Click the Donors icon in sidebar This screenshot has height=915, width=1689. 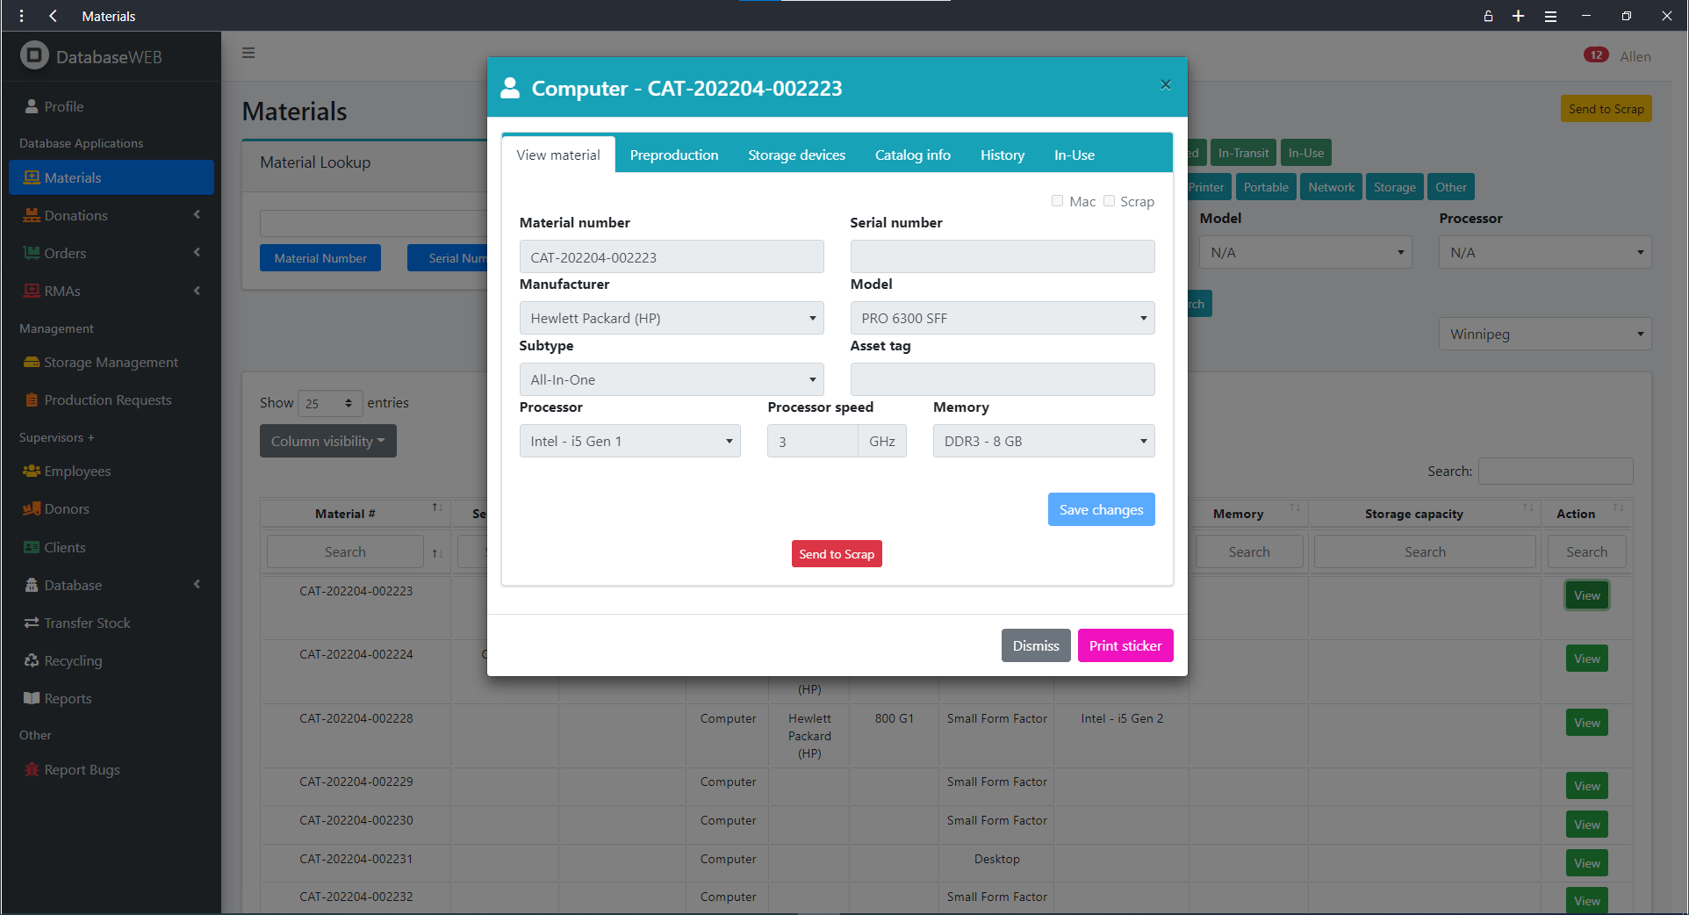[x=32, y=508]
